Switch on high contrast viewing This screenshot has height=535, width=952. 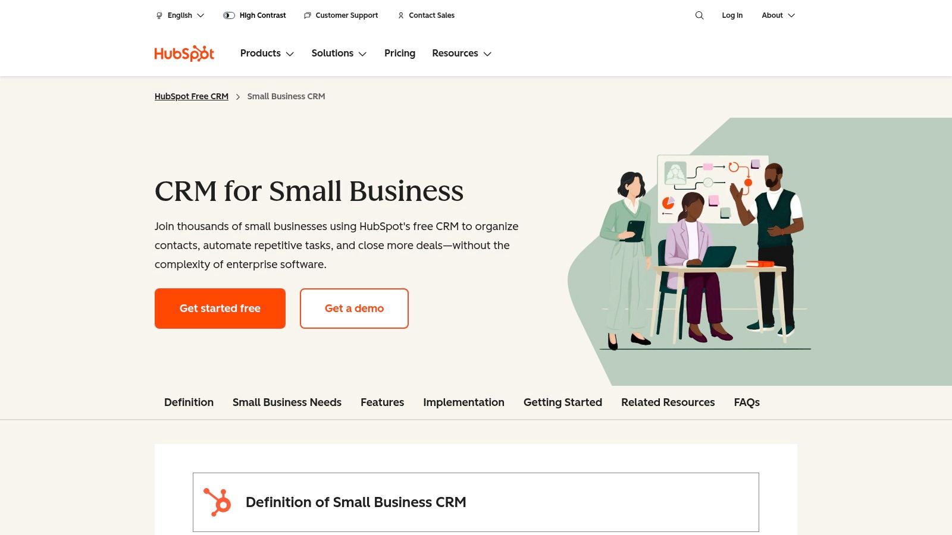255,15
